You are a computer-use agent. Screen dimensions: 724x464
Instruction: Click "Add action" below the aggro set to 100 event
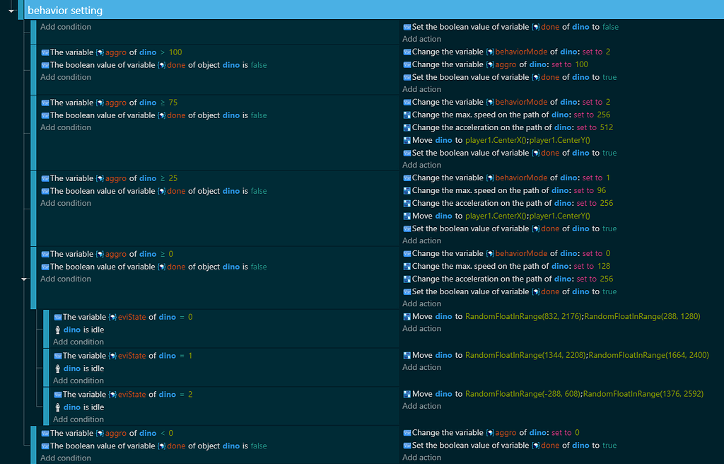[x=421, y=90]
